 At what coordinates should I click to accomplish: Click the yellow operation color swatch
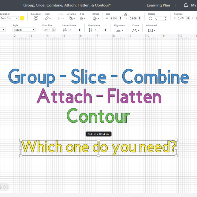tap(22, 18)
